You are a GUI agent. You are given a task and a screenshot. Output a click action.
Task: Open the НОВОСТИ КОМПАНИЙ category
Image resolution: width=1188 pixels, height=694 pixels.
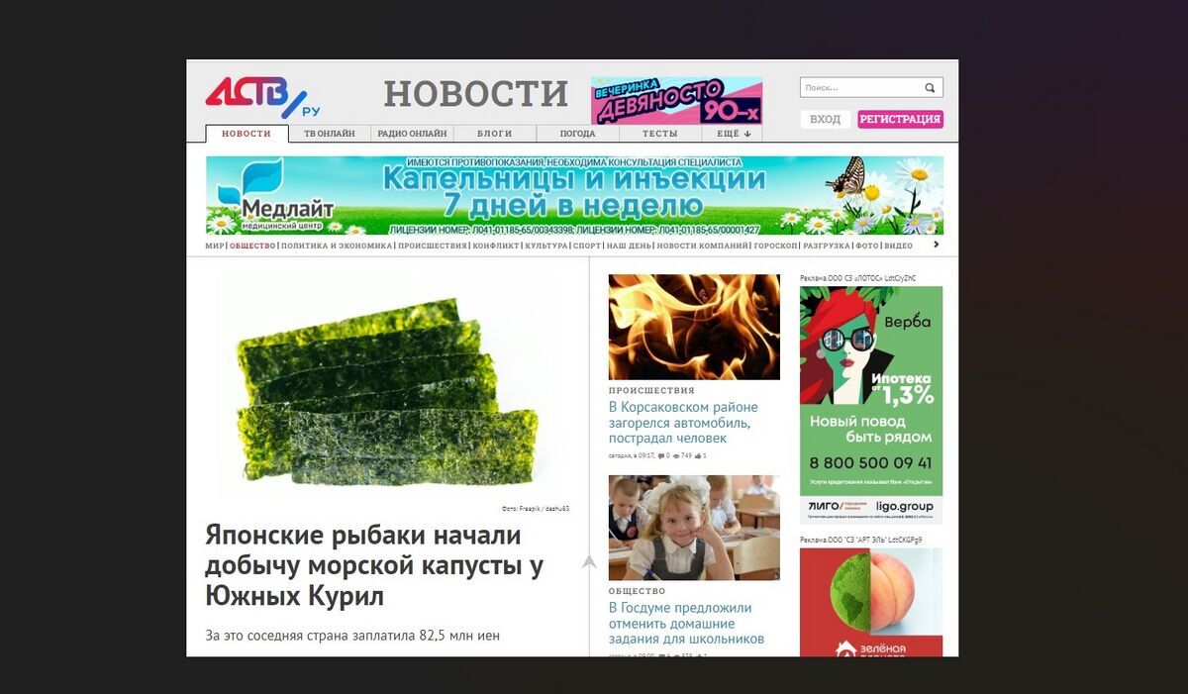[x=702, y=246]
